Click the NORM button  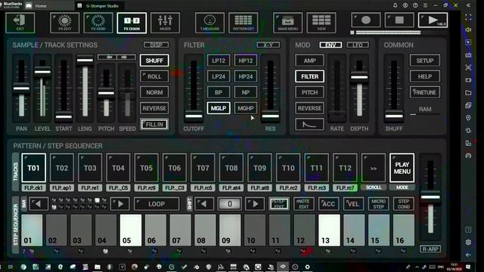click(x=154, y=92)
